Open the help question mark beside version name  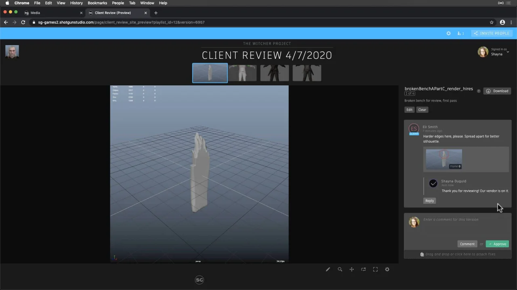[479, 91]
